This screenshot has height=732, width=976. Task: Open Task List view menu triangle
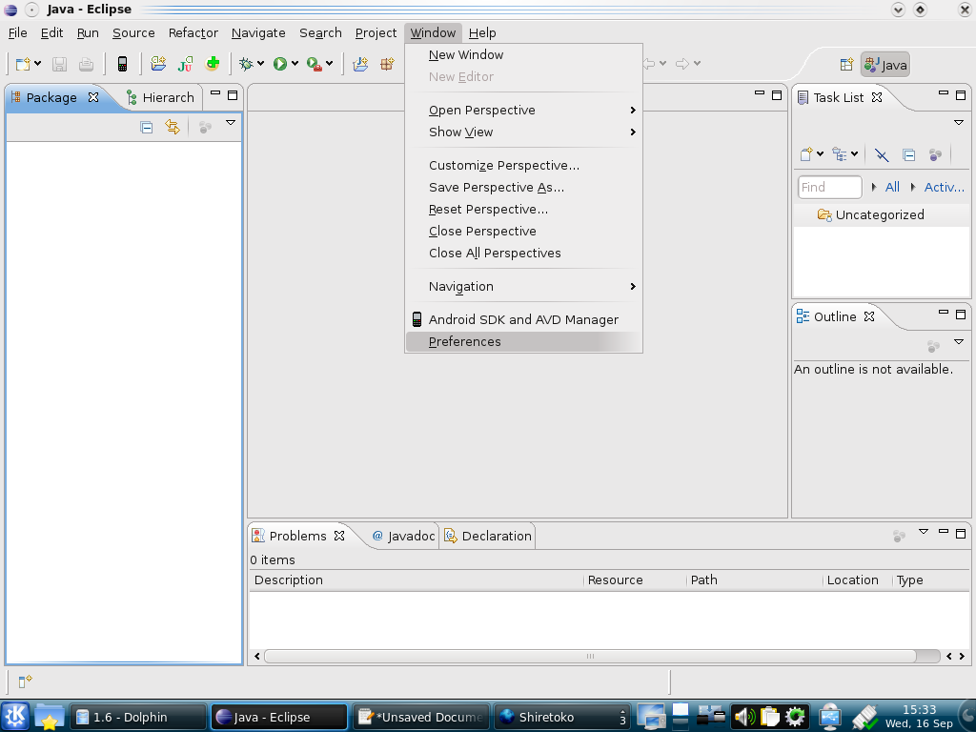coord(959,123)
